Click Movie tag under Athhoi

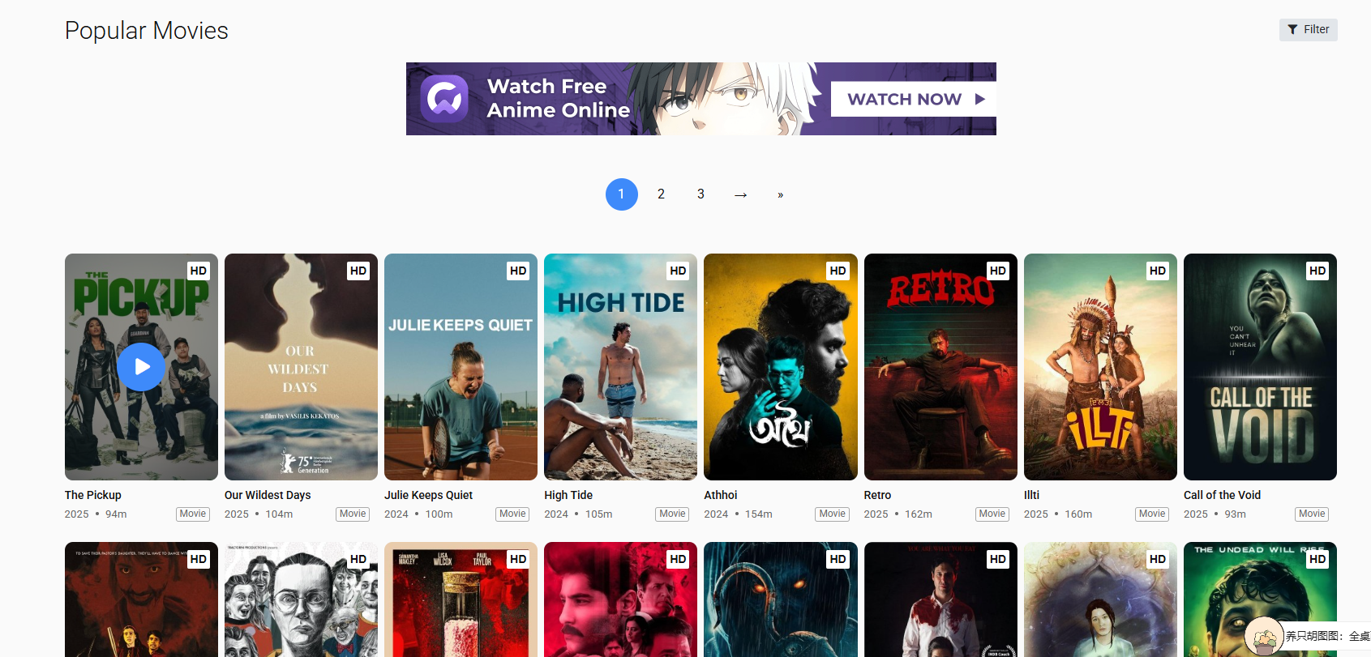[832, 514]
